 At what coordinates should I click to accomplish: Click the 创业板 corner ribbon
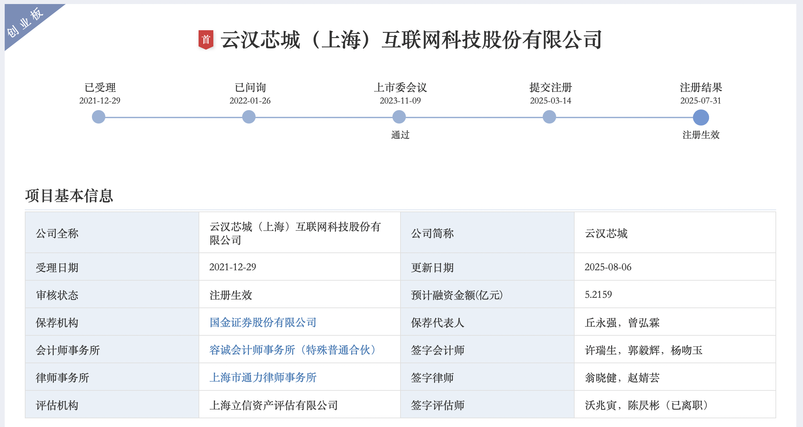click(25, 23)
